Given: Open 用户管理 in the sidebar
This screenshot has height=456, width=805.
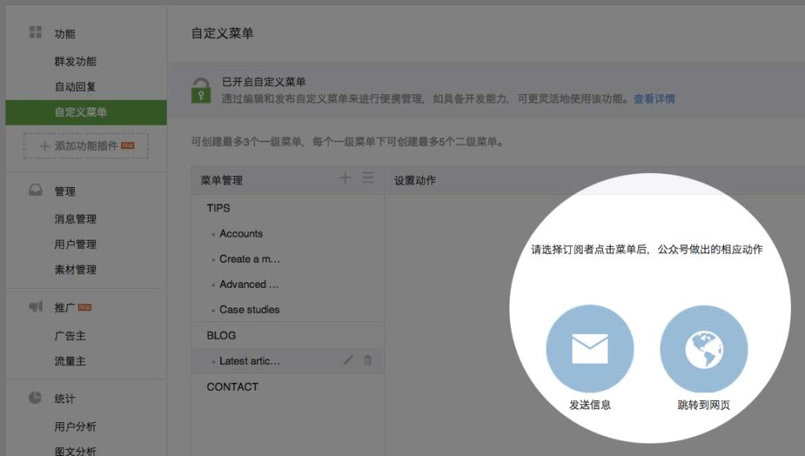Looking at the screenshot, I should (75, 245).
